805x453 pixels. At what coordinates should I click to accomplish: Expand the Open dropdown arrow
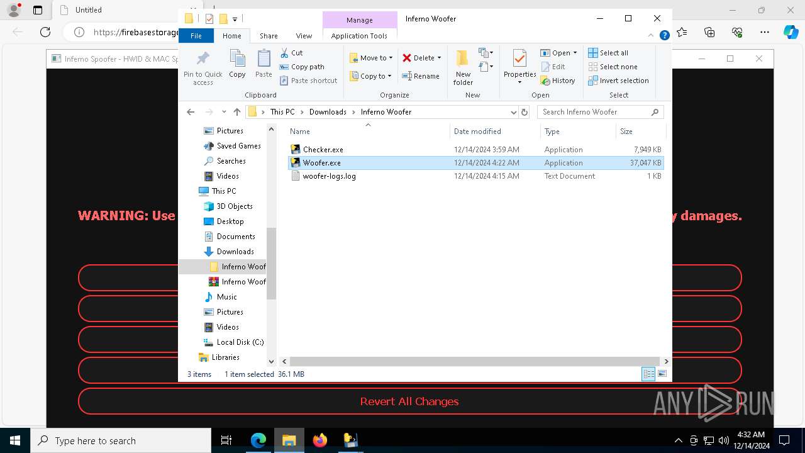pyautogui.click(x=575, y=53)
